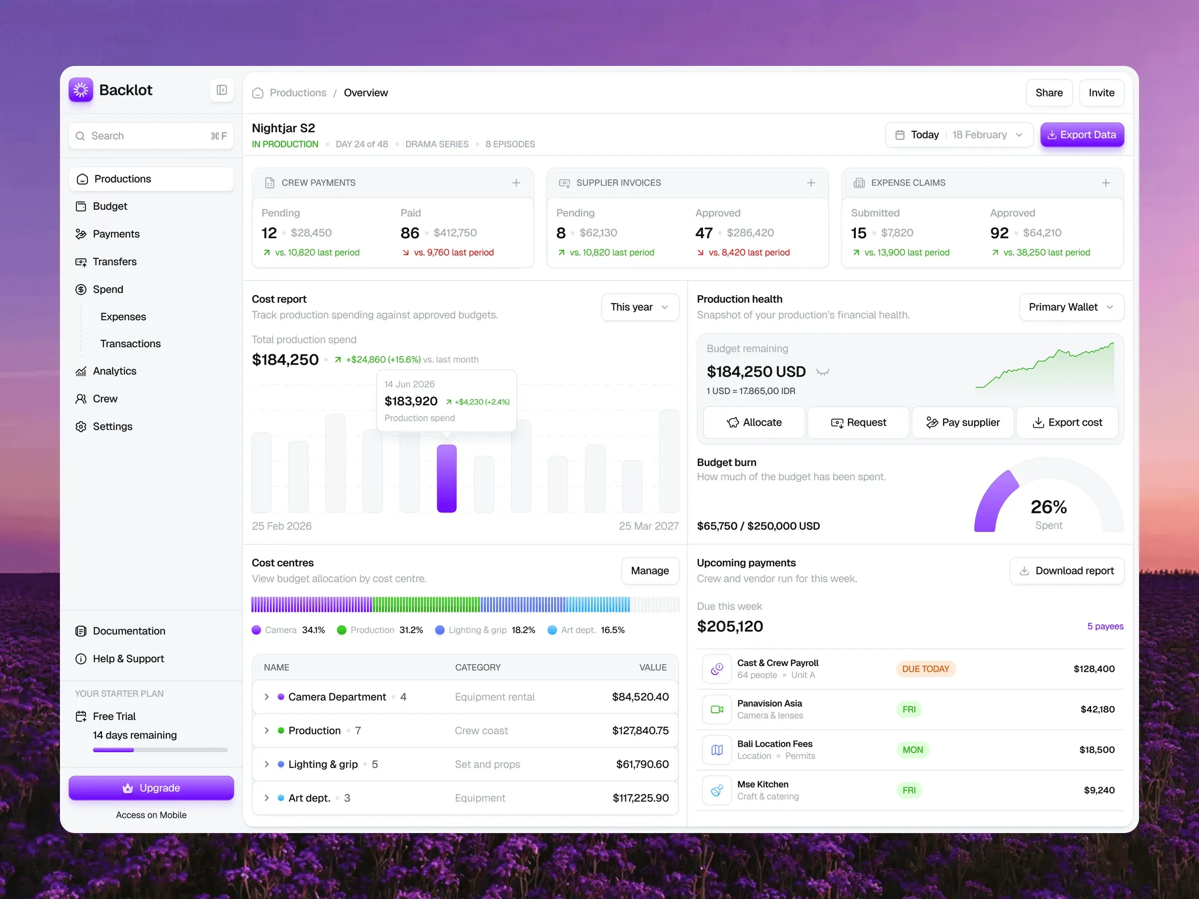Click the Analytics chart icon in sidebar
The width and height of the screenshot is (1199, 899).
pyautogui.click(x=81, y=372)
